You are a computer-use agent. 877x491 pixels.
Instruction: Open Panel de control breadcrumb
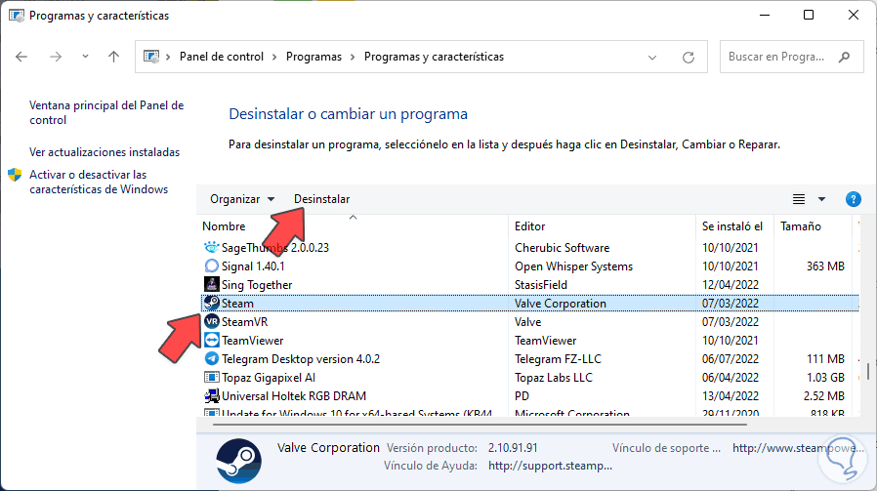tap(222, 57)
